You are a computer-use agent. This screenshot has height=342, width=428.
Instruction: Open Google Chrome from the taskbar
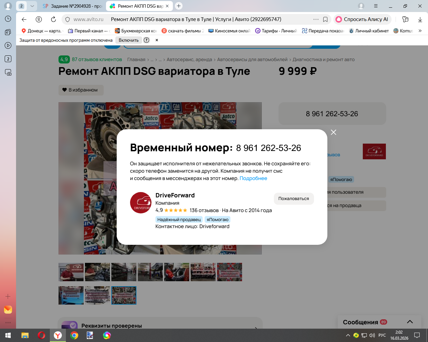click(x=74, y=335)
